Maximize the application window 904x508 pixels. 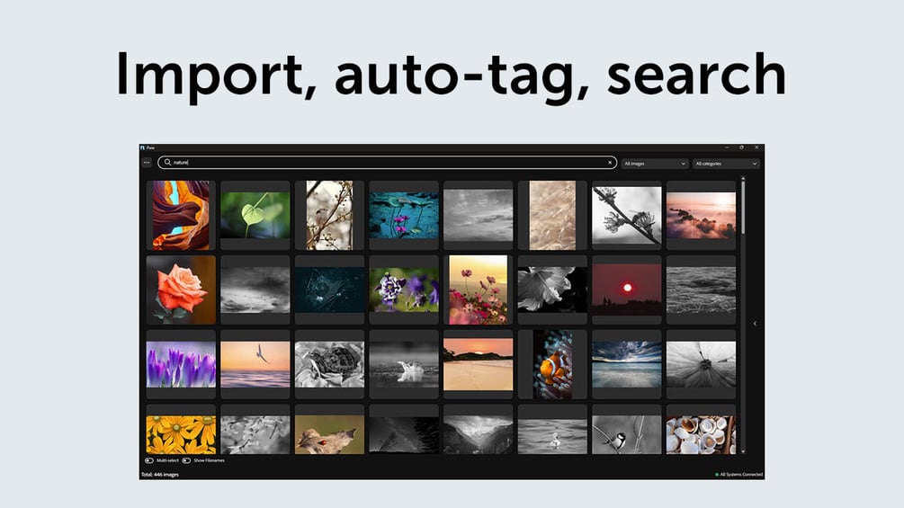(741, 147)
